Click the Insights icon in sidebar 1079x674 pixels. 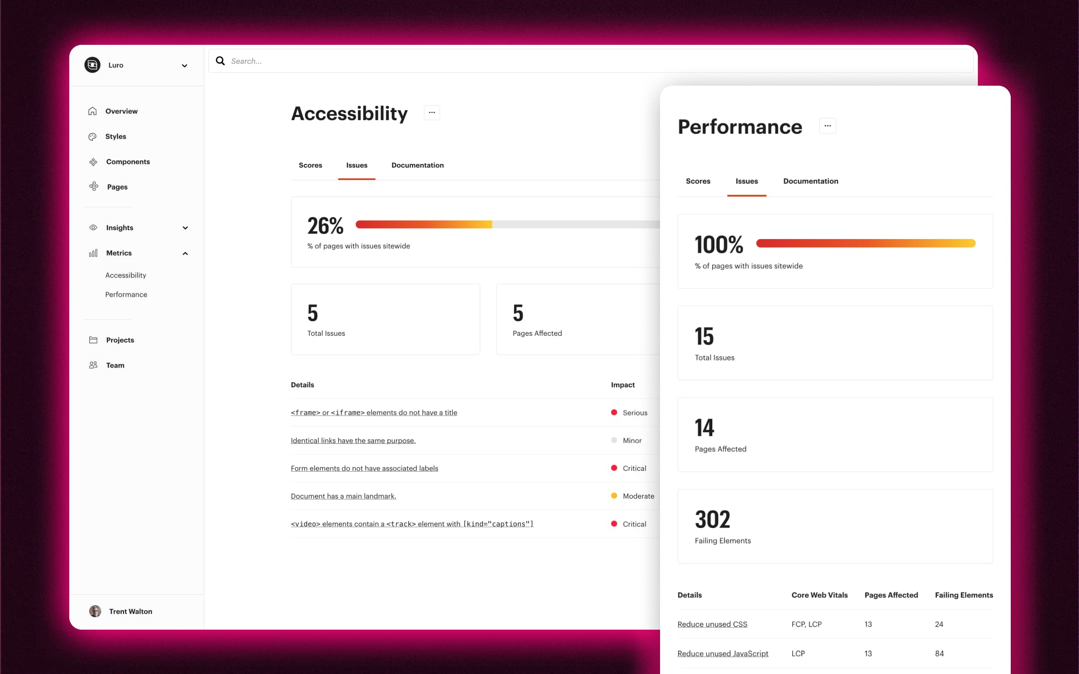point(93,228)
